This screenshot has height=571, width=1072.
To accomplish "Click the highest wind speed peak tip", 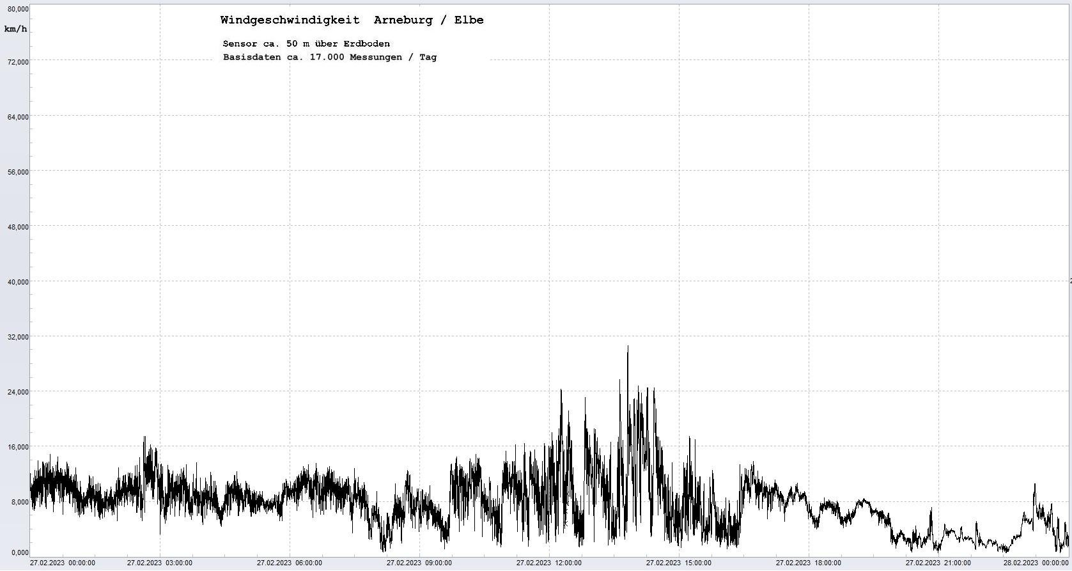I will pos(628,347).
